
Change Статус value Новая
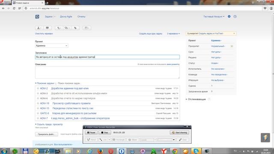(x=215, y=63)
